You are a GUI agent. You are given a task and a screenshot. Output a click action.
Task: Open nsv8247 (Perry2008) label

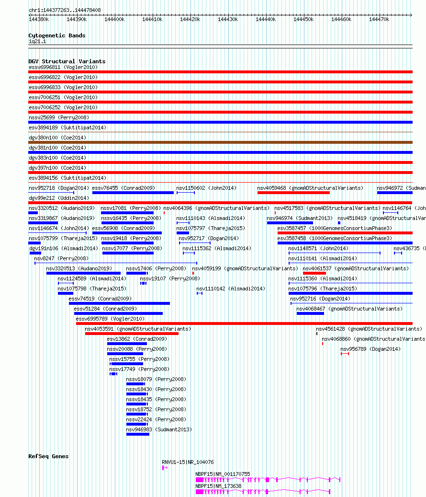[61, 259]
